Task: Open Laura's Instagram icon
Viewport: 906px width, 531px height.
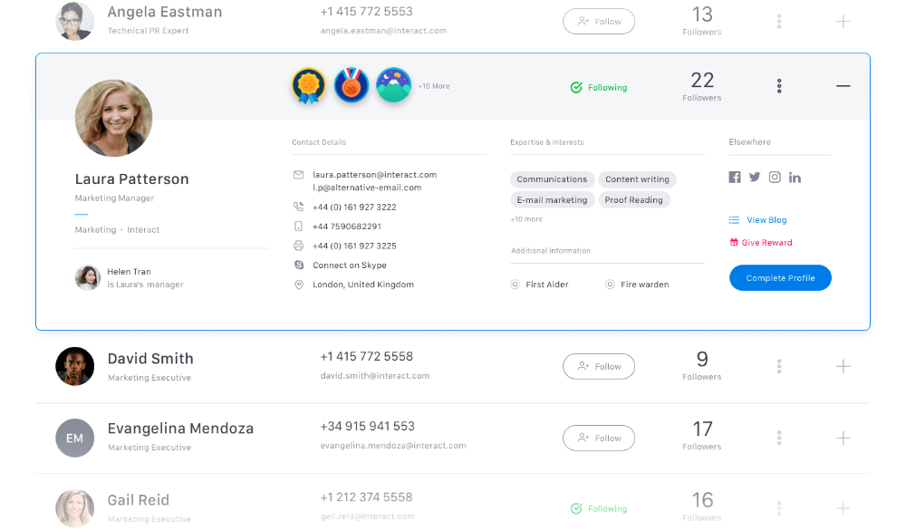Action: 775,178
